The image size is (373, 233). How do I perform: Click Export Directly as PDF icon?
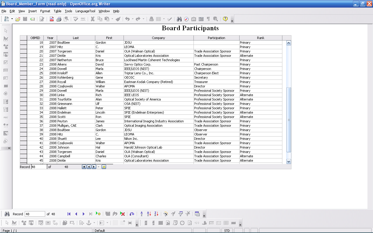[x=52, y=19]
